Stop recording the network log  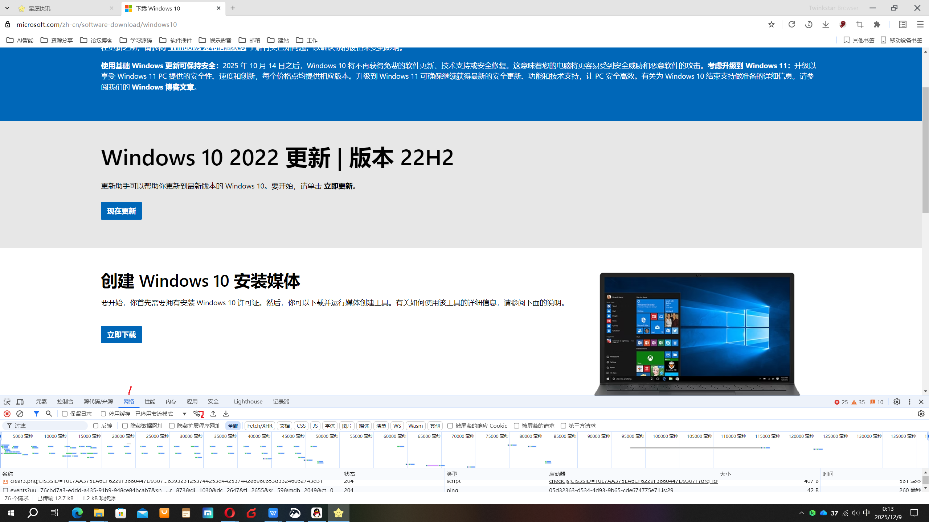pos(7,414)
